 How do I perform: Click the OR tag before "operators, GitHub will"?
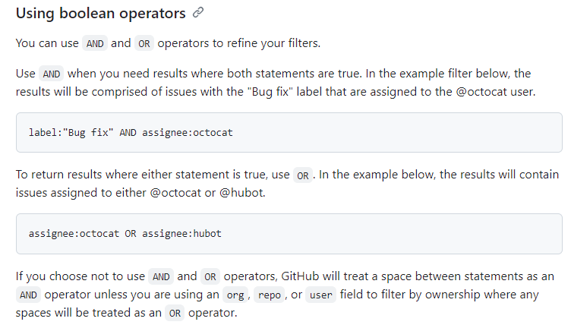[210, 276]
